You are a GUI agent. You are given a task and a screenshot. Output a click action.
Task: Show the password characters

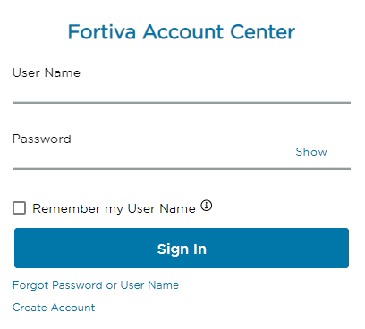(x=311, y=152)
